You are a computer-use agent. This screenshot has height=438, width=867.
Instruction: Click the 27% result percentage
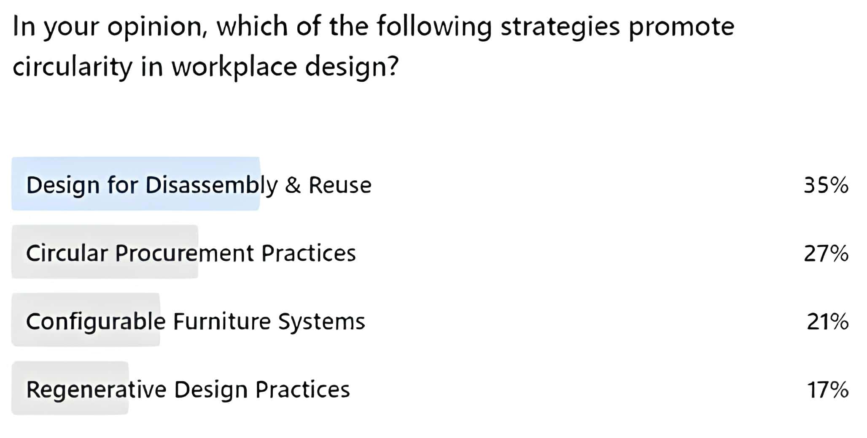click(x=826, y=254)
